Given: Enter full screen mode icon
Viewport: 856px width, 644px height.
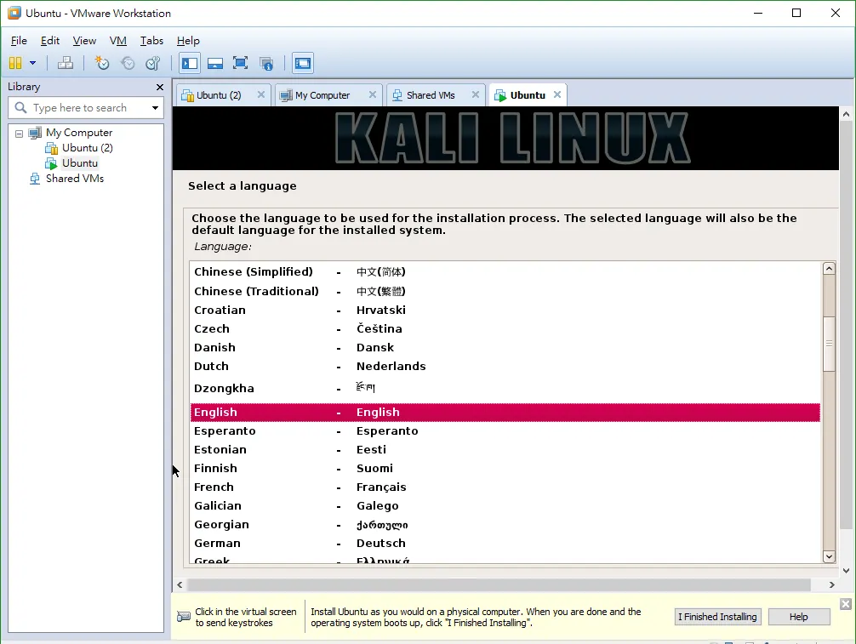Looking at the screenshot, I should pyautogui.click(x=240, y=63).
